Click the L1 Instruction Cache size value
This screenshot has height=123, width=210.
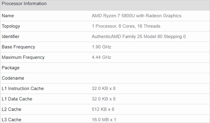tap(104, 89)
